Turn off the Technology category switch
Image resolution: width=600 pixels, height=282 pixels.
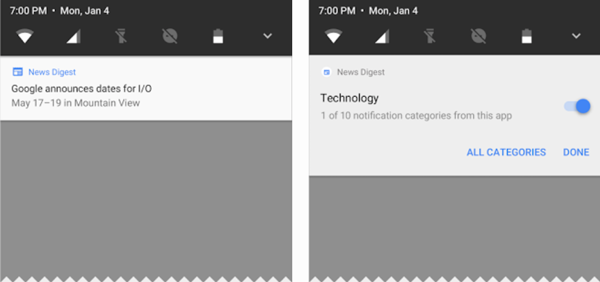[x=577, y=106]
